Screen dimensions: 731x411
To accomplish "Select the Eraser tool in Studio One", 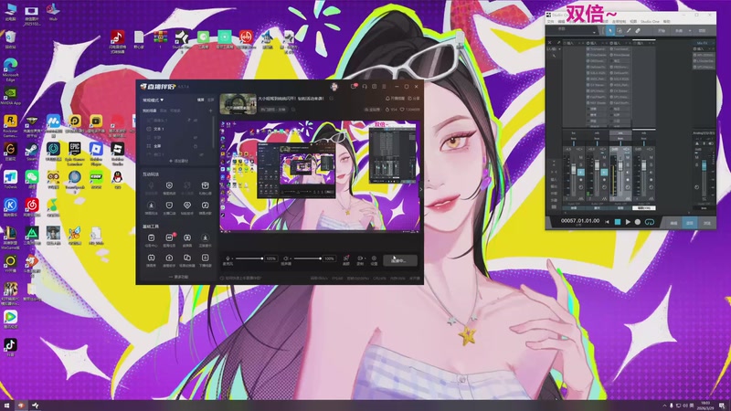I will [x=637, y=31].
